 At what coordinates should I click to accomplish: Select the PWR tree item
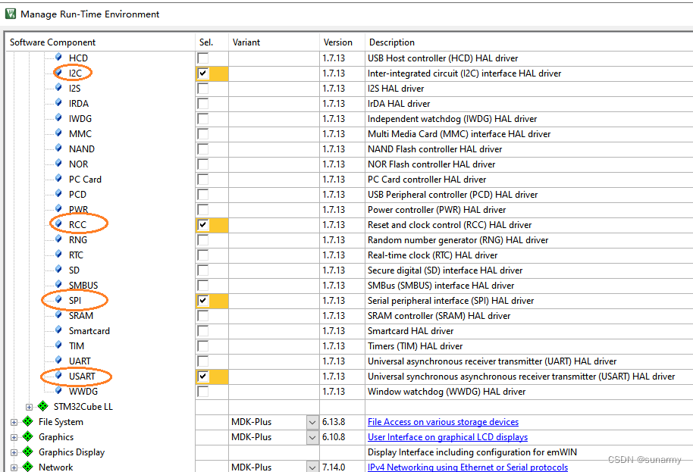click(78, 209)
